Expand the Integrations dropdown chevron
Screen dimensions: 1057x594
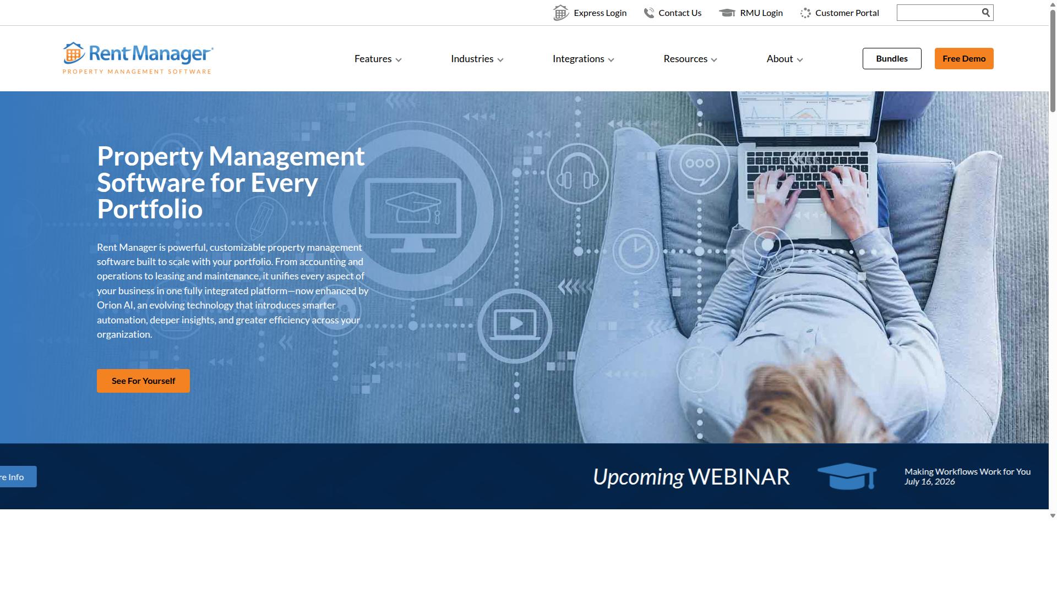(x=611, y=60)
